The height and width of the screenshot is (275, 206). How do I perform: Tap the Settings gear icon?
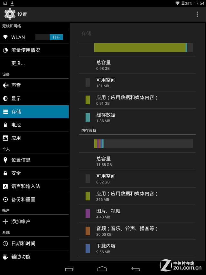tap(10, 14)
